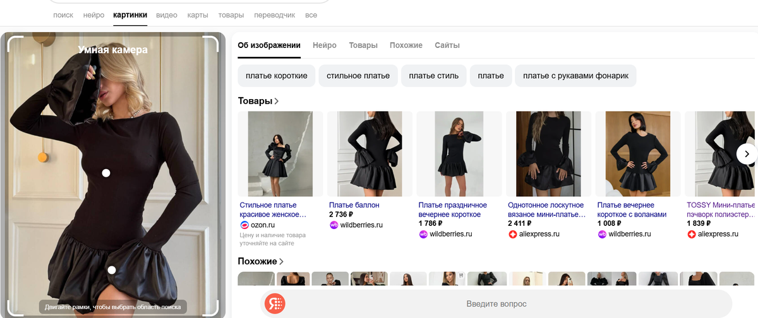Expand the Товары section chevron

277,101
